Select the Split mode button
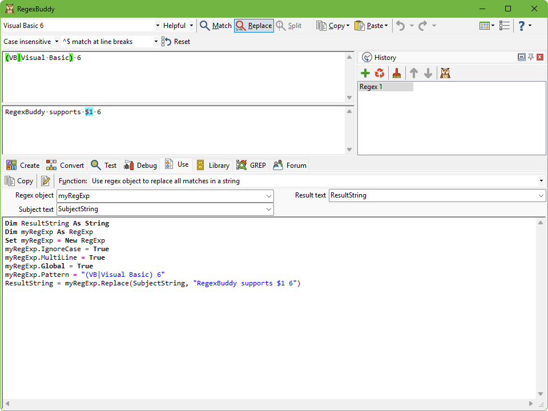The width and height of the screenshot is (548, 411). [x=288, y=26]
